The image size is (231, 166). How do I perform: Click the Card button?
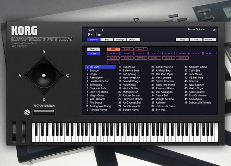click(94, 54)
